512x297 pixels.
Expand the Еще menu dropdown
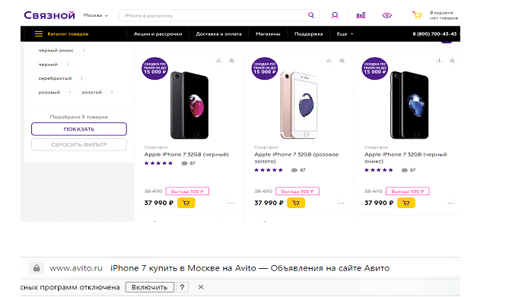click(345, 34)
